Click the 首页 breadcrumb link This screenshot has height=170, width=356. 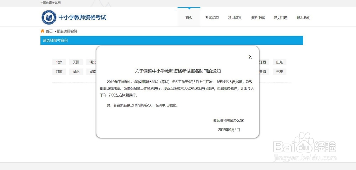[x=49, y=31]
